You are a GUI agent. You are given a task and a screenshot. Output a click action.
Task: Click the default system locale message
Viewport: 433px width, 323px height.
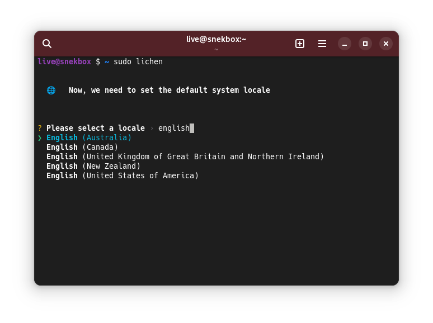coord(170,90)
